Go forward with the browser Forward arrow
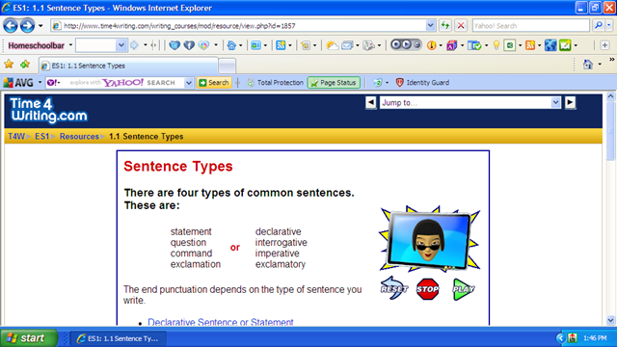The height and width of the screenshot is (347, 617). (27, 26)
